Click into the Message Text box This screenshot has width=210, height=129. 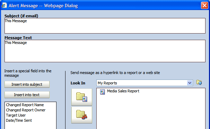click(x=105, y=51)
